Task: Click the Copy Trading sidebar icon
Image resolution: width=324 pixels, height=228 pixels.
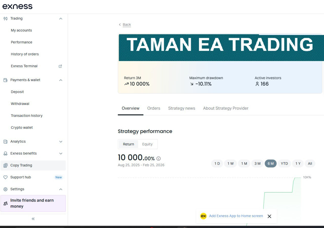Action: [x=5, y=165]
